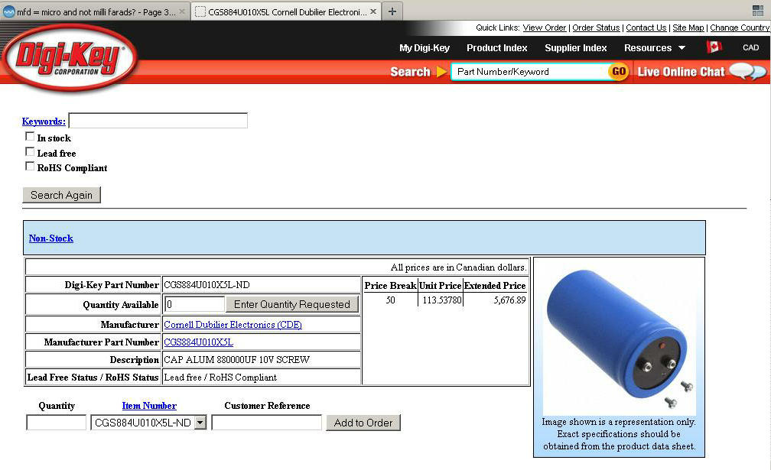Open the Item Number CGS884U010X5L-ND dropdown

click(200, 423)
